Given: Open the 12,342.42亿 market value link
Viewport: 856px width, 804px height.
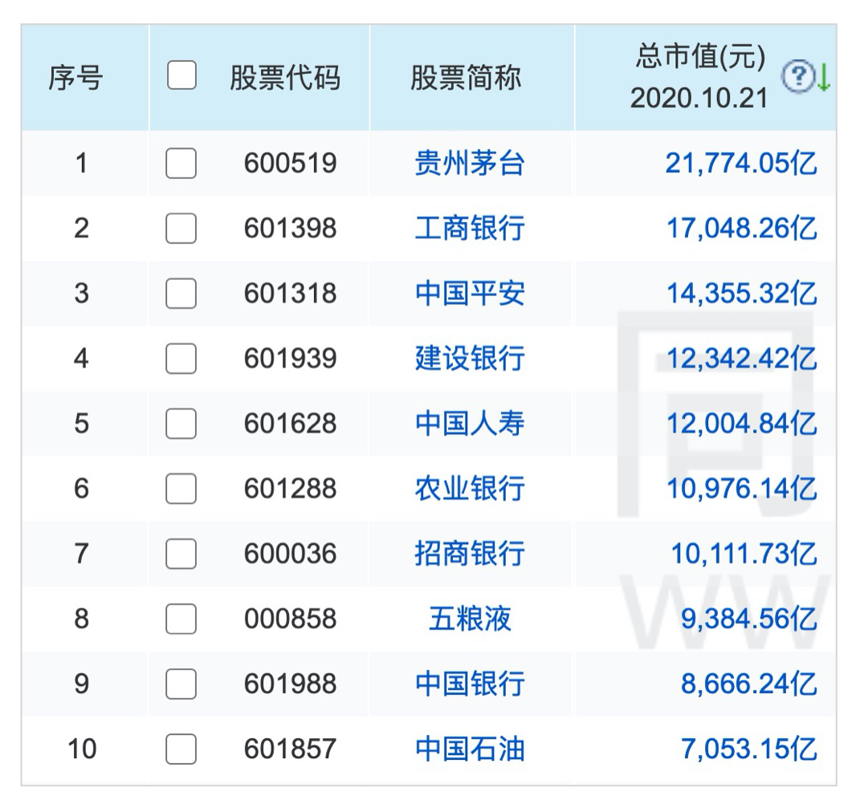Looking at the screenshot, I should click(741, 359).
